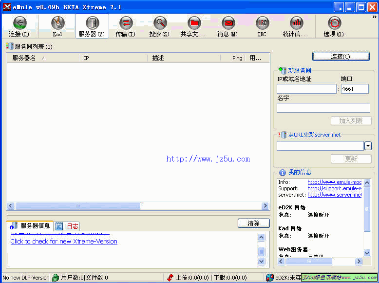Open the IRC toolbar icon

click(262, 26)
